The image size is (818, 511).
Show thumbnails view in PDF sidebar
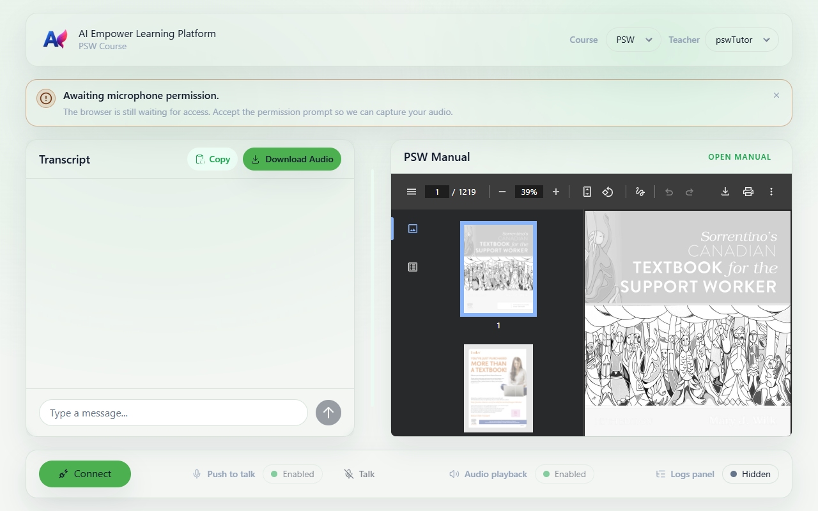413,229
